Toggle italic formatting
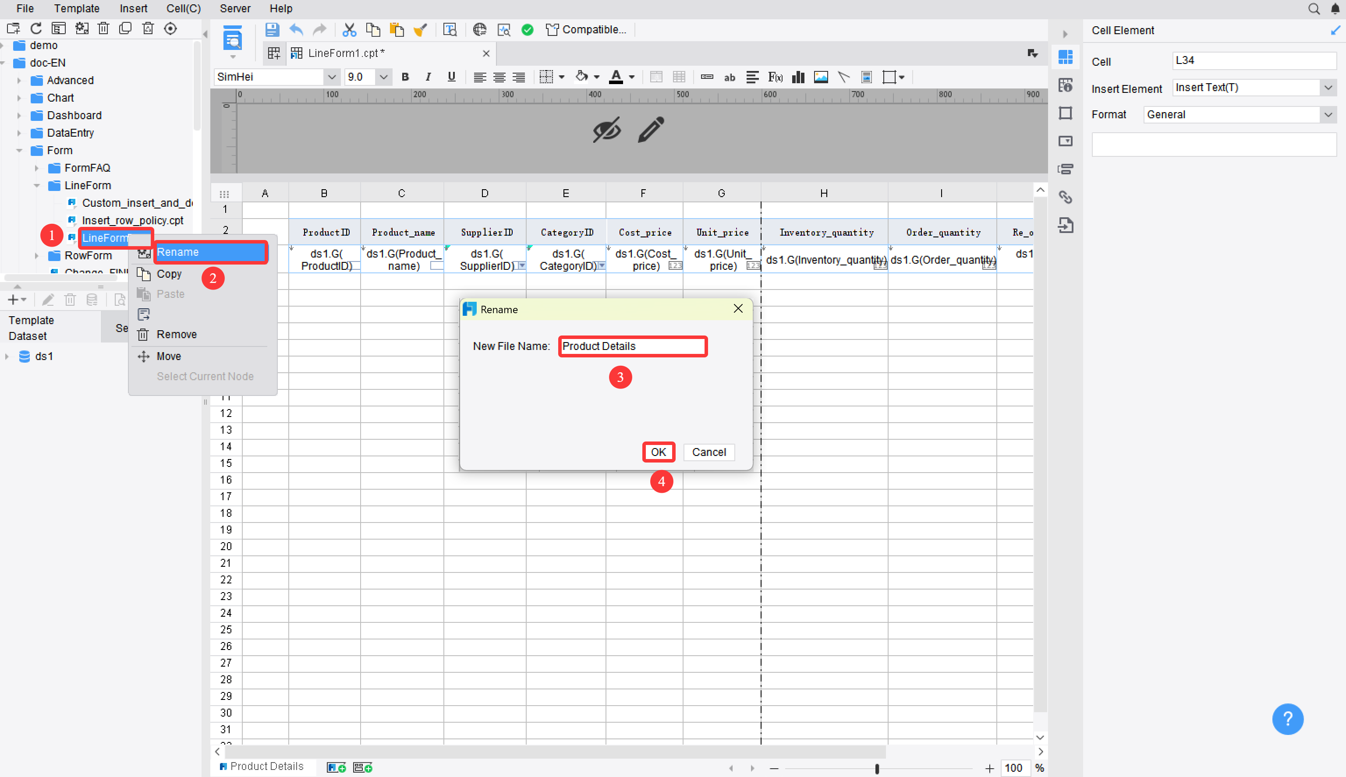The height and width of the screenshot is (777, 1346). pos(428,77)
